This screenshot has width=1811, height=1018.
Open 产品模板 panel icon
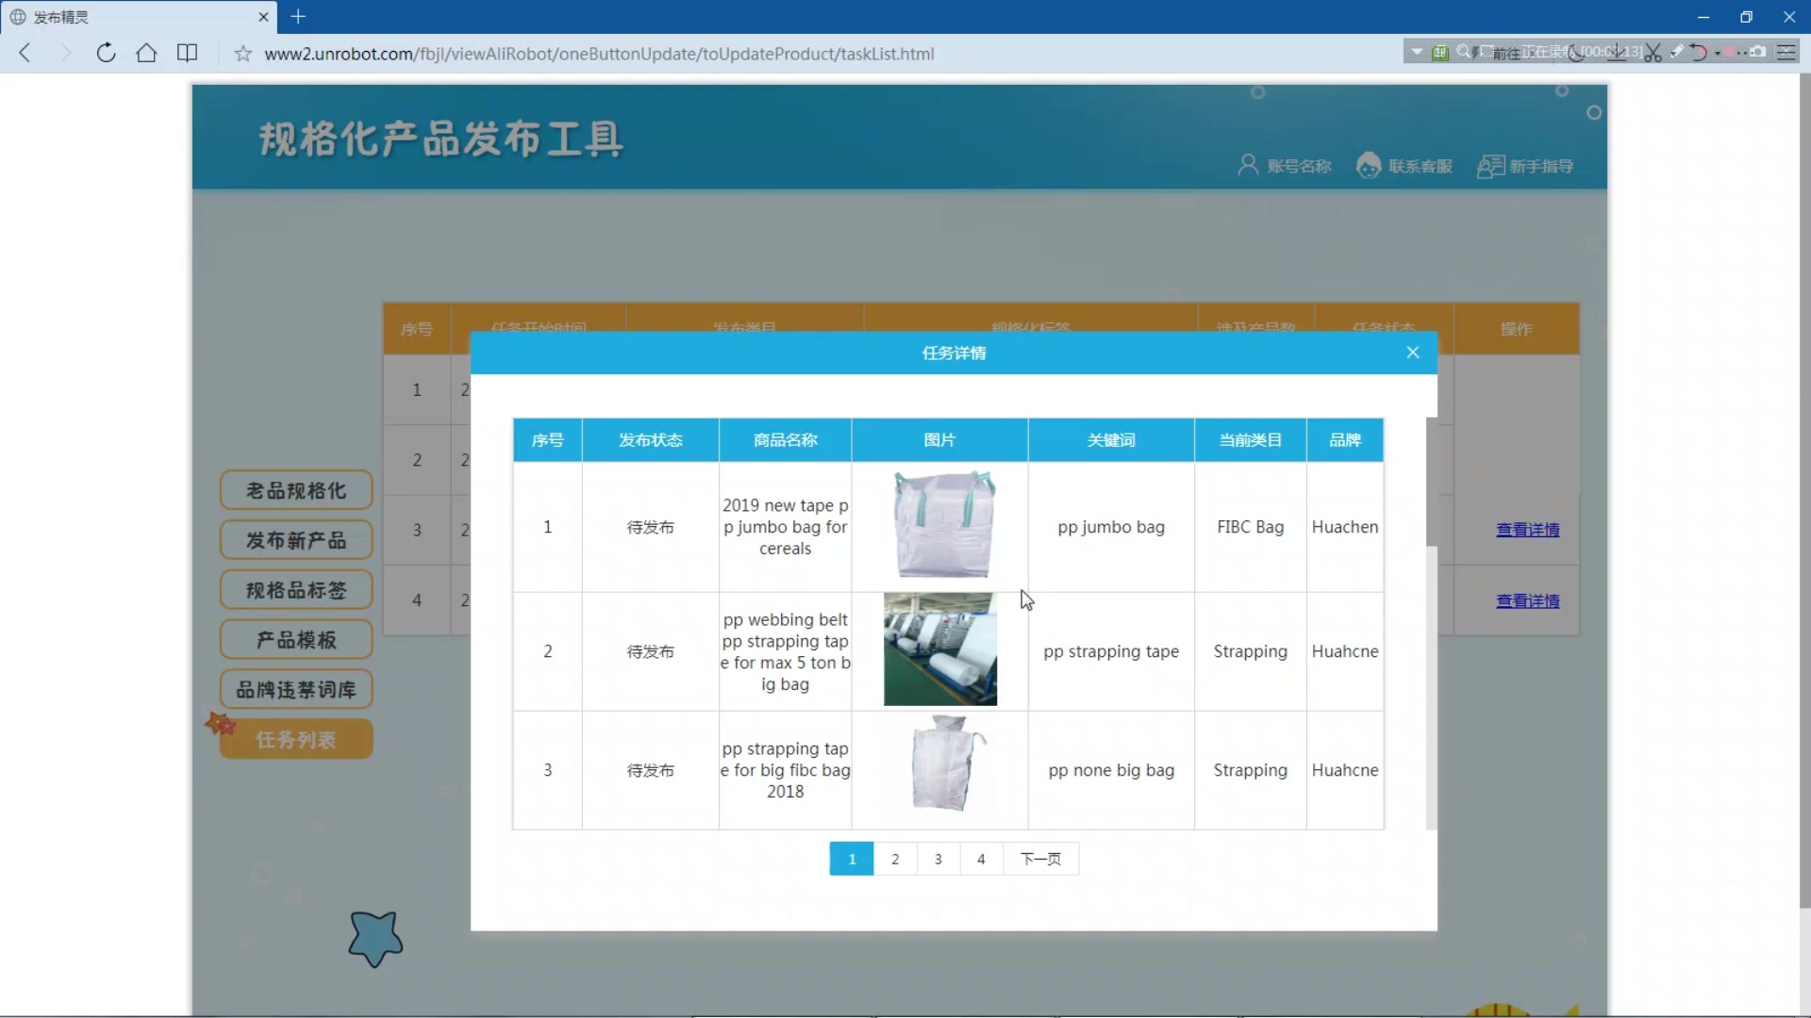tap(295, 639)
